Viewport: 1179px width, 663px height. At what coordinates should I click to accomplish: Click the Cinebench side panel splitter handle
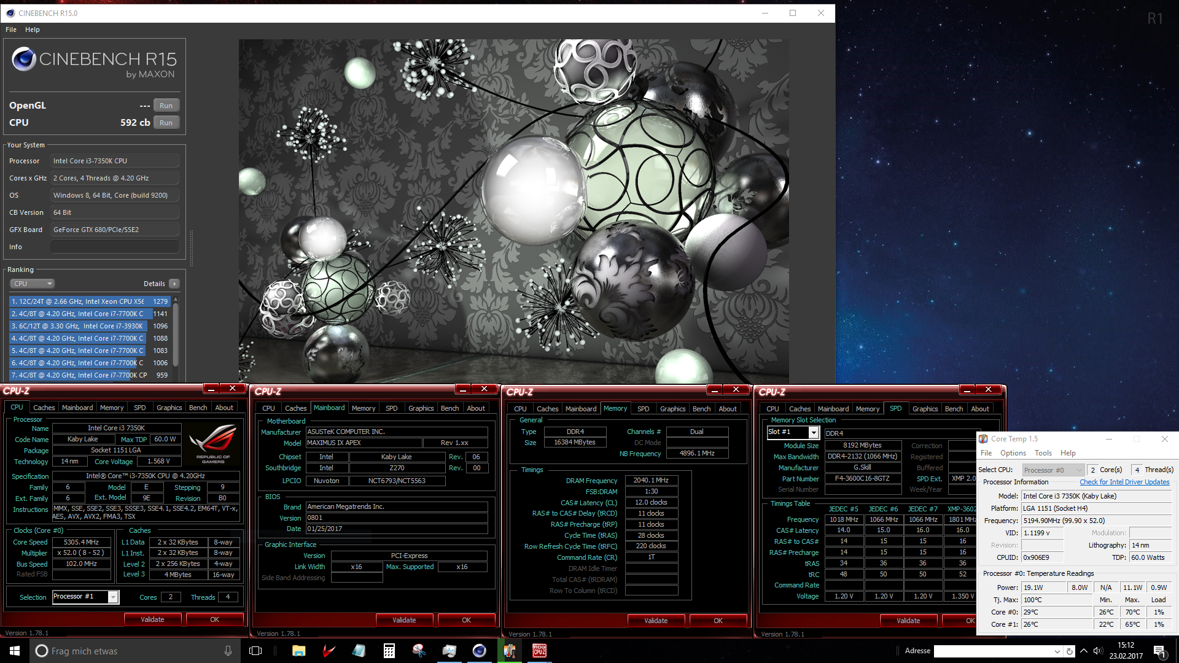coord(191,248)
